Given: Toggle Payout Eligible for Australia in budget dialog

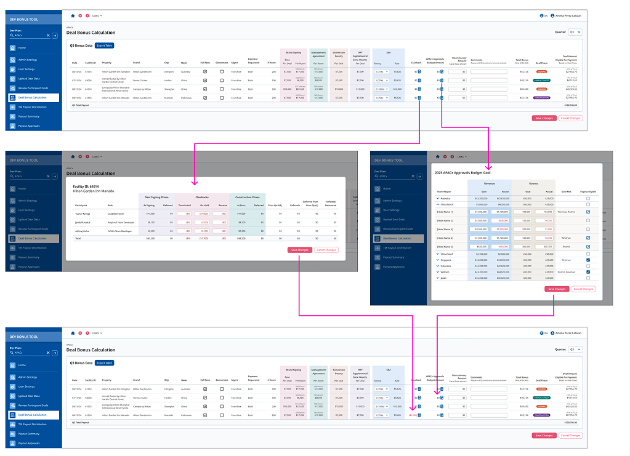Looking at the screenshot, I should click(x=588, y=198).
